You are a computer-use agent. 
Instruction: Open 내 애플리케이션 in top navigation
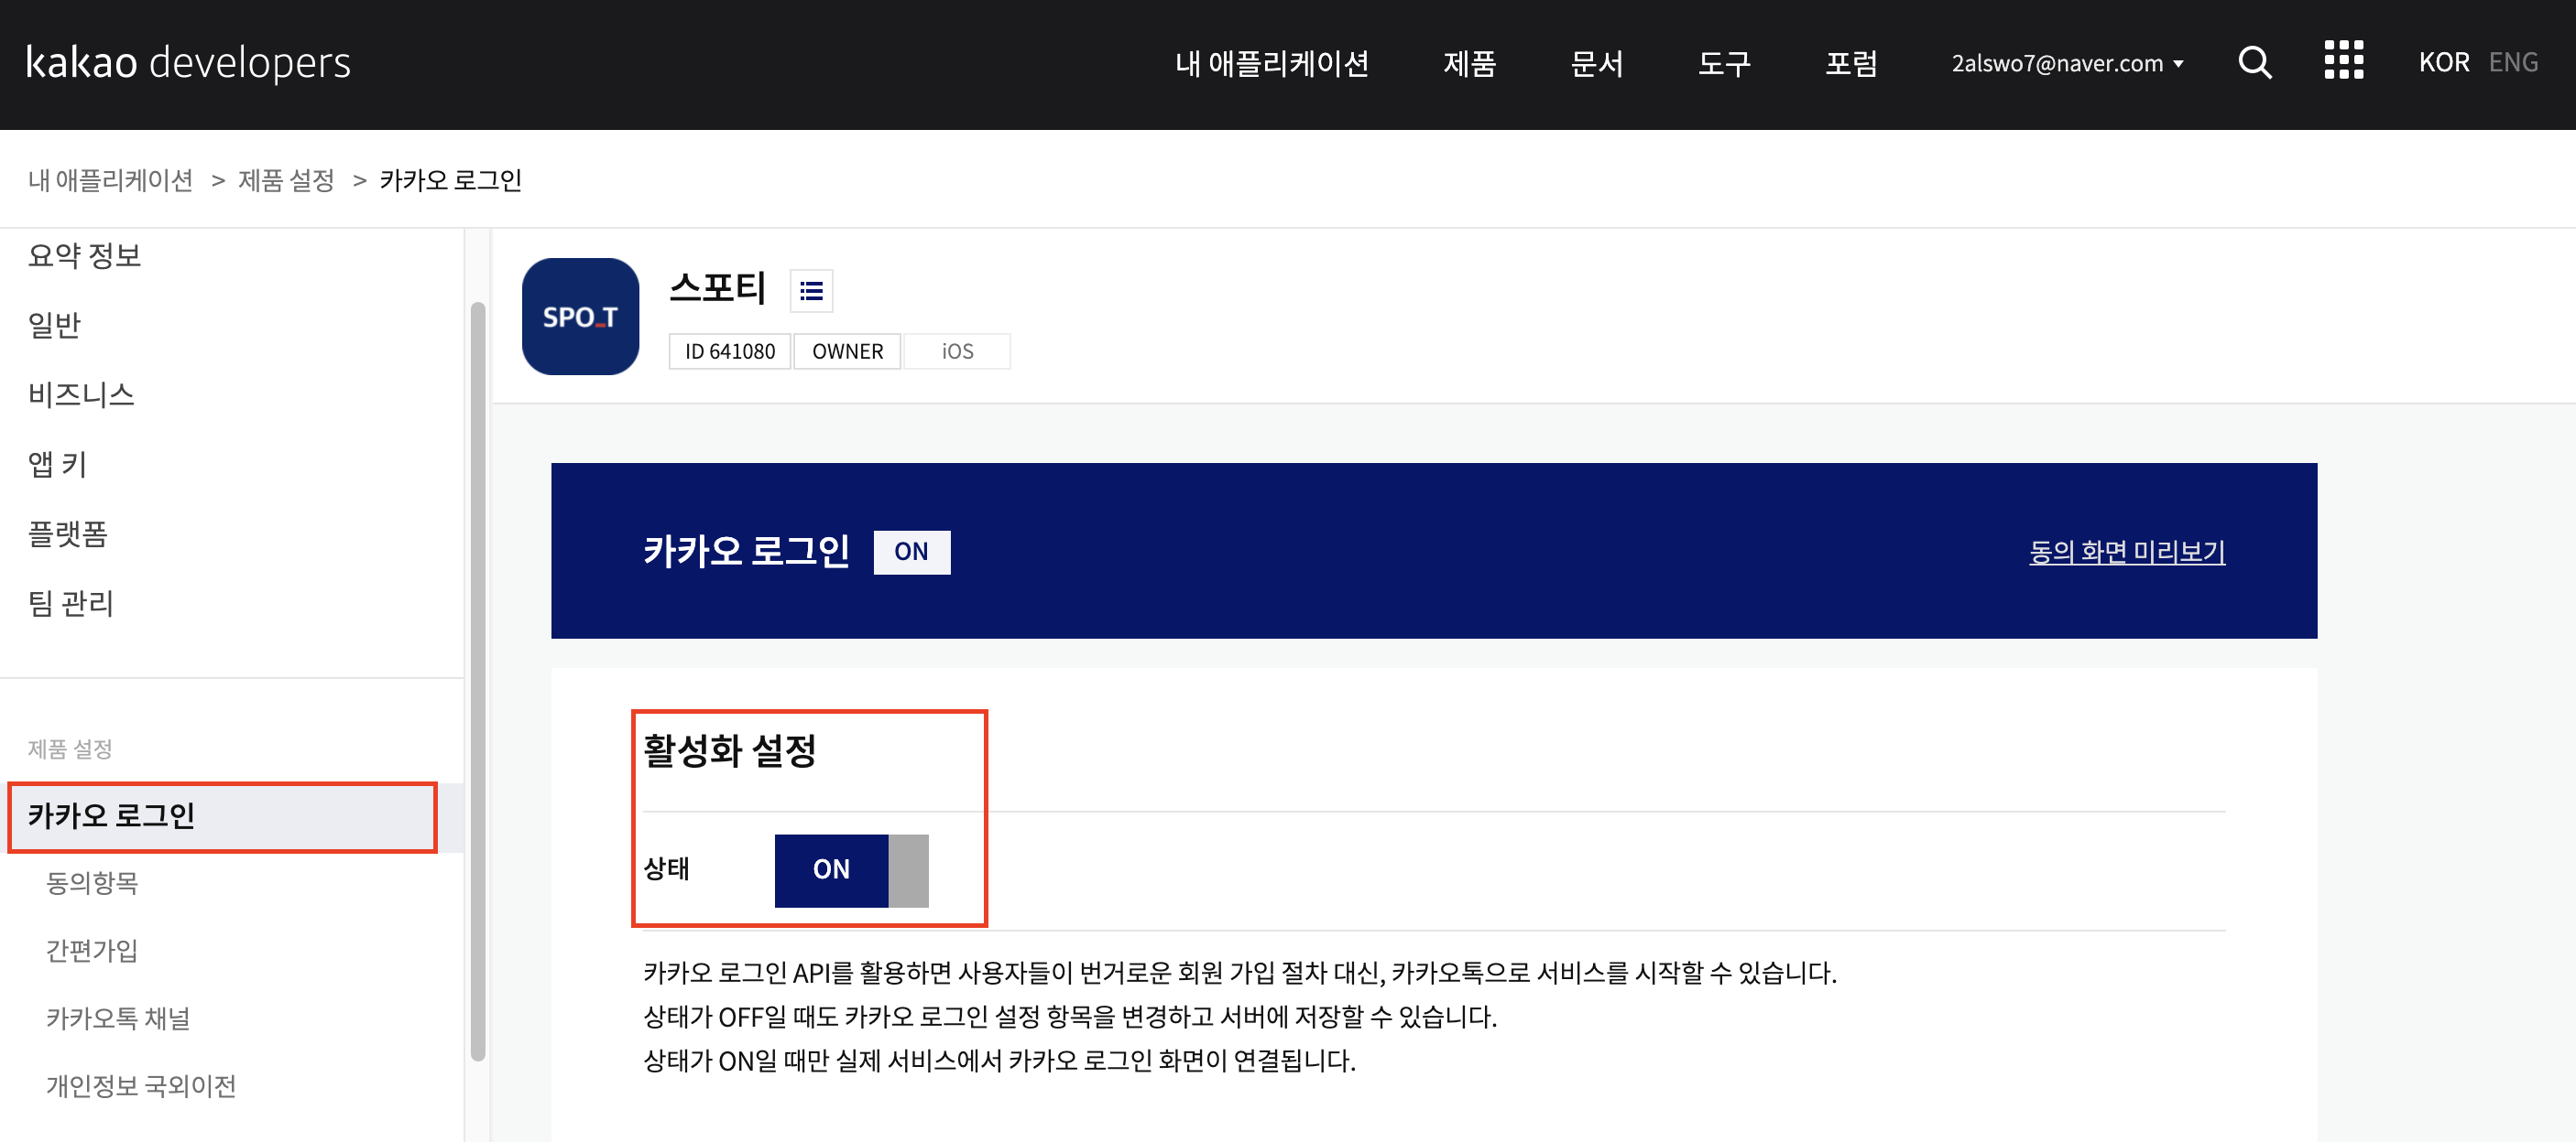(x=1271, y=64)
